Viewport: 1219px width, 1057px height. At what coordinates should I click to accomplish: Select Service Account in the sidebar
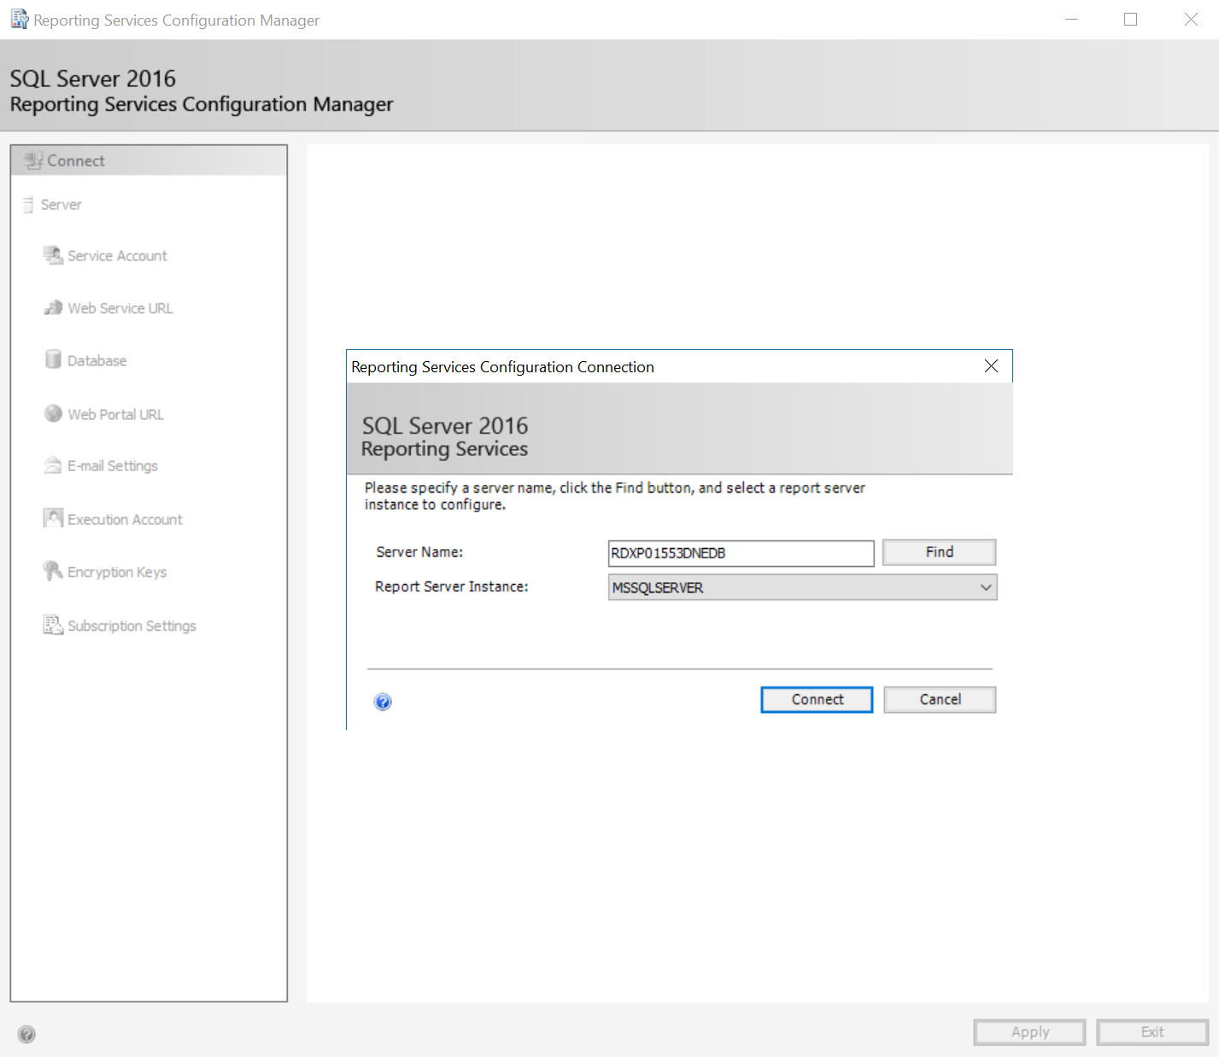(117, 255)
